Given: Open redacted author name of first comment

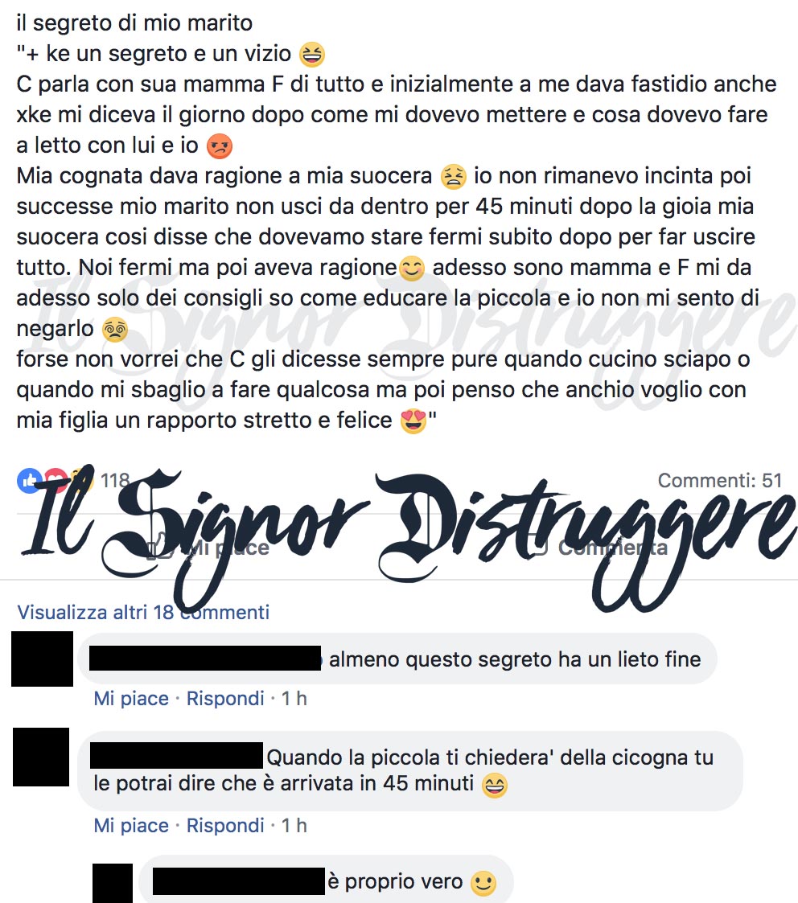Looking at the screenshot, I should pyautogui.click(x=205, y=659).
